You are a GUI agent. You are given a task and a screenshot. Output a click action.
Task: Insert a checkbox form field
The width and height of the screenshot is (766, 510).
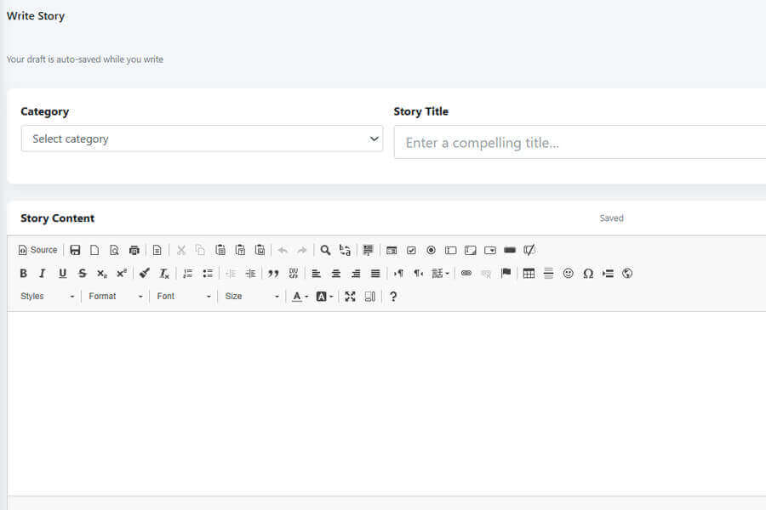point(411,249)
